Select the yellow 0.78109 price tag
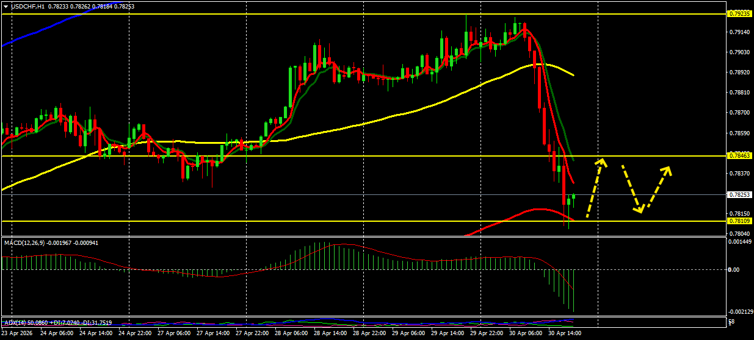Screen dimensions: 754x340 click(740, 221)
